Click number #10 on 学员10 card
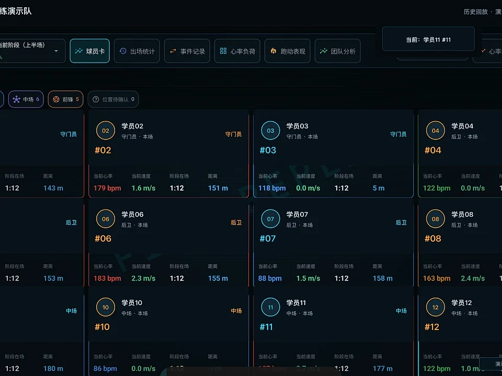The height and width of the screenshot is (376, 502). point(102,327)
